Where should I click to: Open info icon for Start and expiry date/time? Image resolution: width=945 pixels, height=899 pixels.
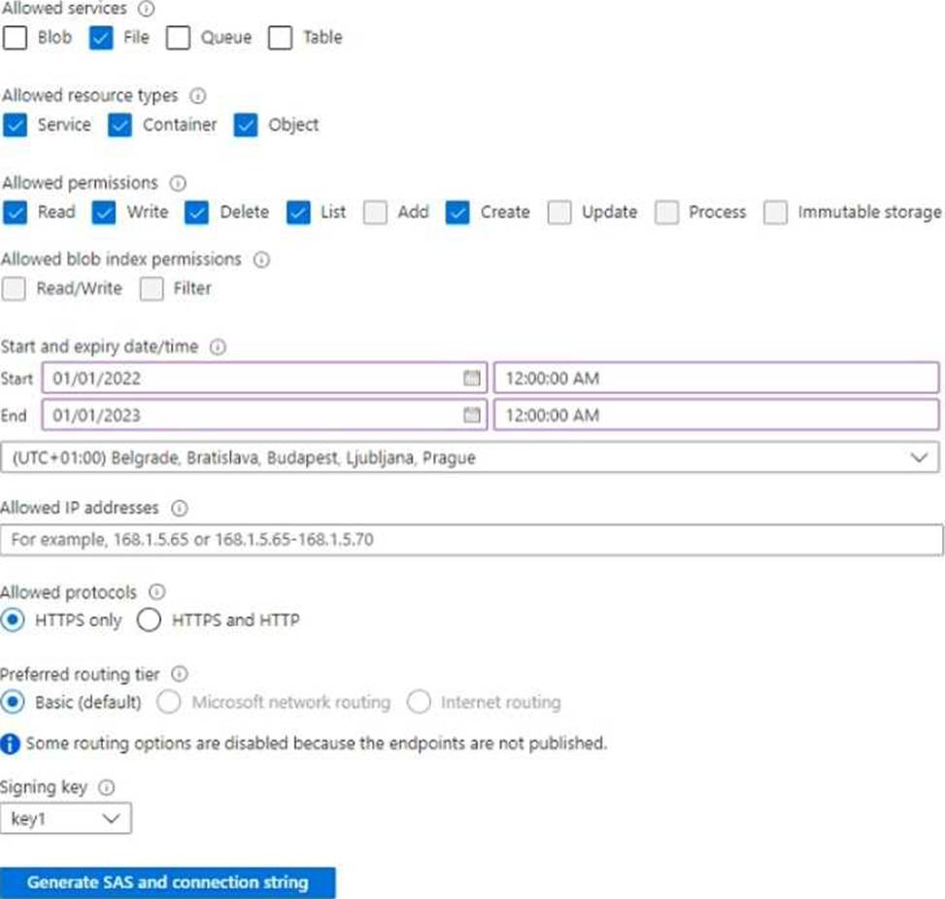click(218, 347)
